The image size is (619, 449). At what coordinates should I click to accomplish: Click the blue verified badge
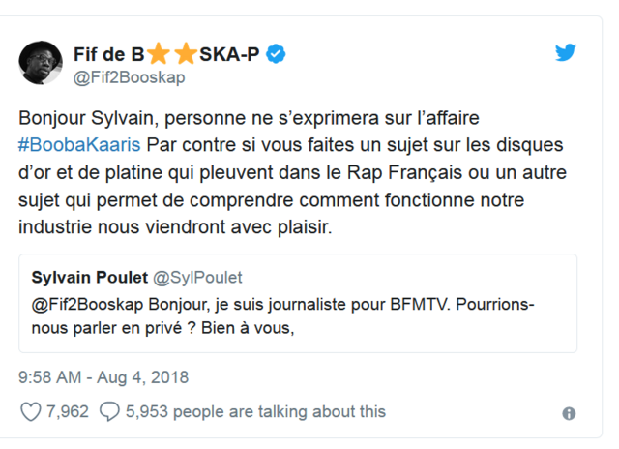pos(277,53)
